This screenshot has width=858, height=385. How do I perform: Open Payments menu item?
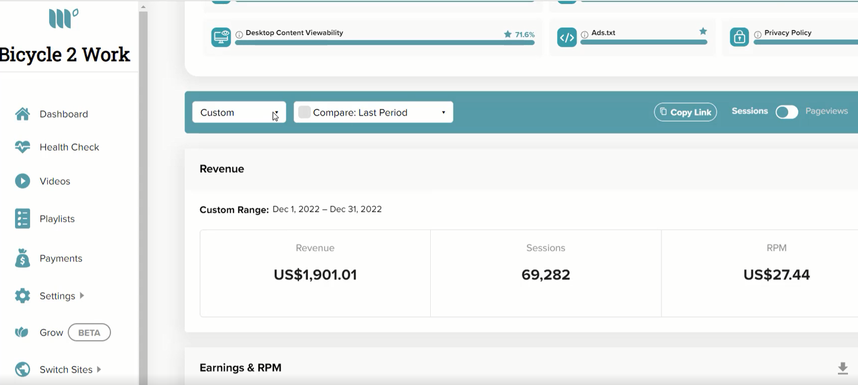61,258
